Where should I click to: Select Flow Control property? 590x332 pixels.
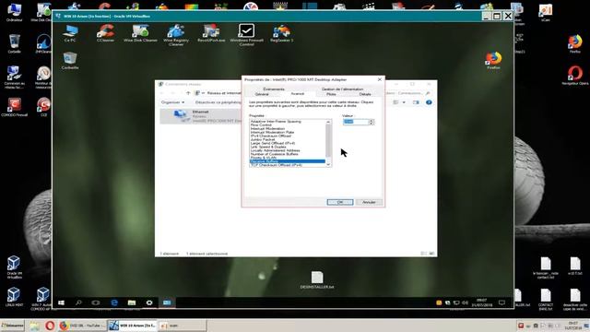tap(288, 125)
